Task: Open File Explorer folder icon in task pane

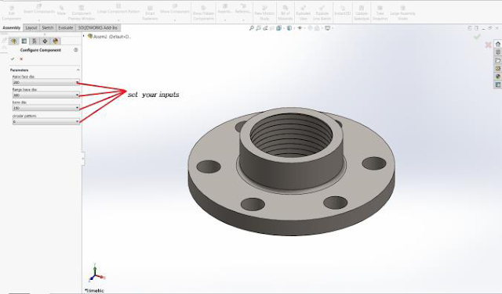Action: pos(498,60)
